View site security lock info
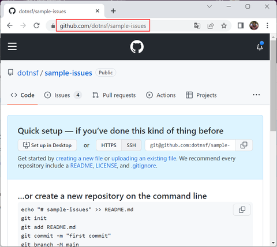Screen dimensions: 277x247 (x=53, y=25)
